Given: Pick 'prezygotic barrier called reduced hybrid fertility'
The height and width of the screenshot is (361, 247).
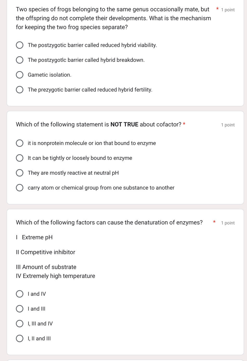Looking at the screenshot, I should point(20,90).
